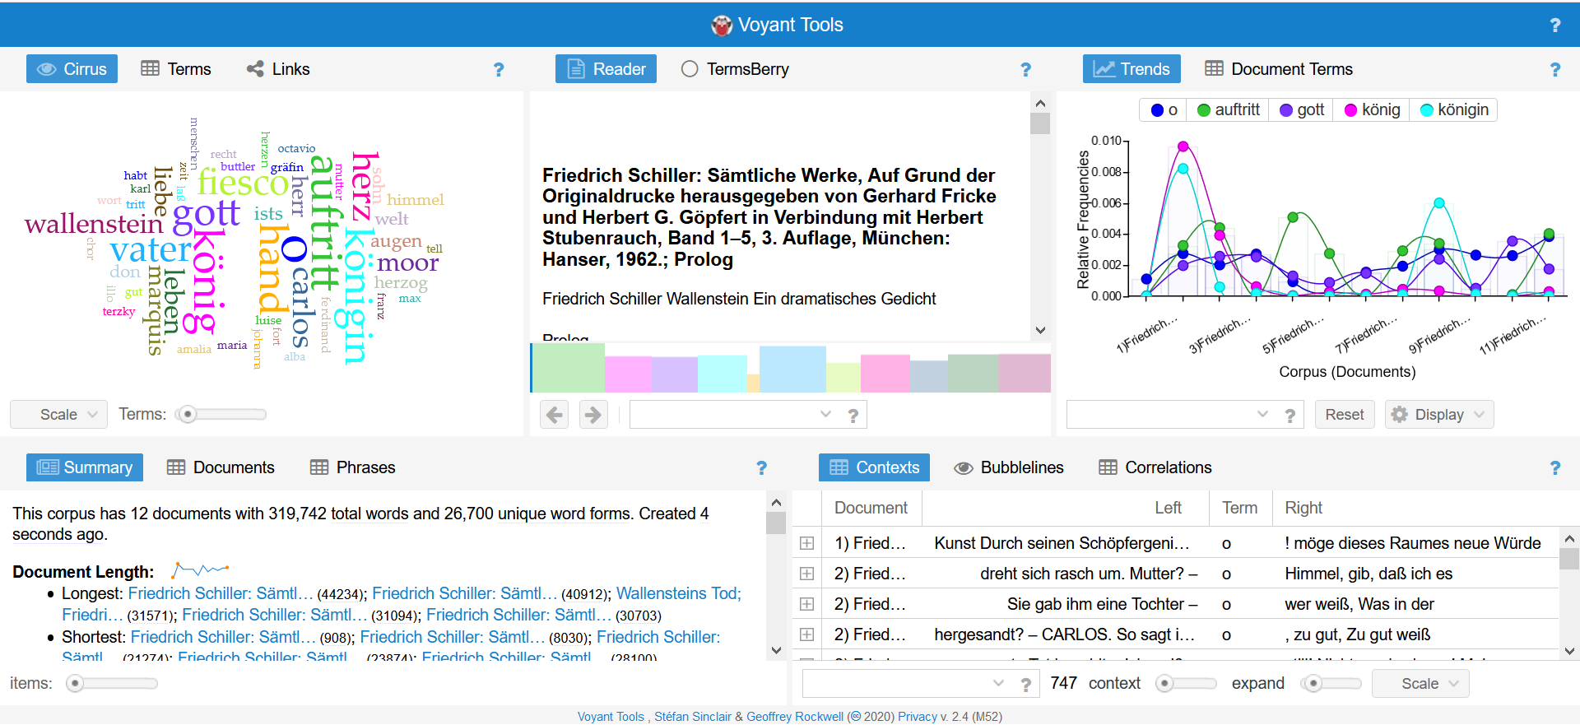Switch to the Bubblelines tab
This screenshot has height=725, width=1580.
1009,467
